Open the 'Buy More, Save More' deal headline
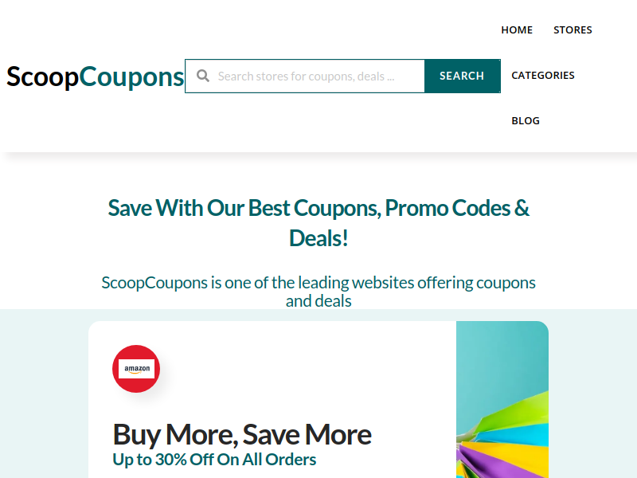Screen dimensions: 637x478 coord(242,434)
